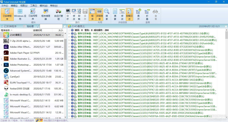Viewport: 228px width, 122px height.
Task: Show the 修改 details view
Action: (122, 14)
